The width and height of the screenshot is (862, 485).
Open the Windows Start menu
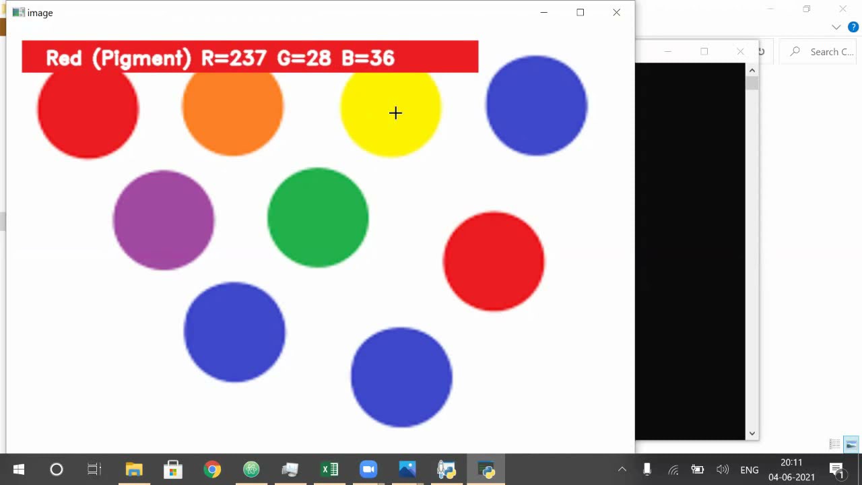(x=19, y=470)
